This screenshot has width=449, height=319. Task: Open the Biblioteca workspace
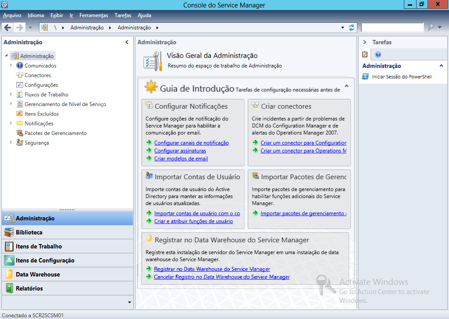[67, 232]
